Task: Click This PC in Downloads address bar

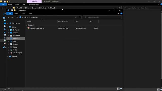Action: point(26,17)
